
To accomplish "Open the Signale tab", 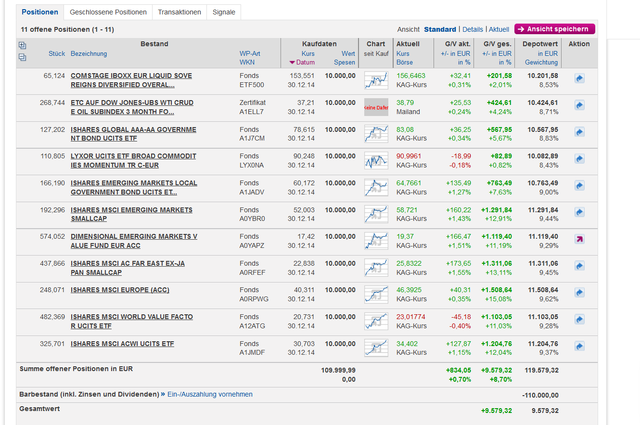I will pyautogui.click(x=224, y=12).
